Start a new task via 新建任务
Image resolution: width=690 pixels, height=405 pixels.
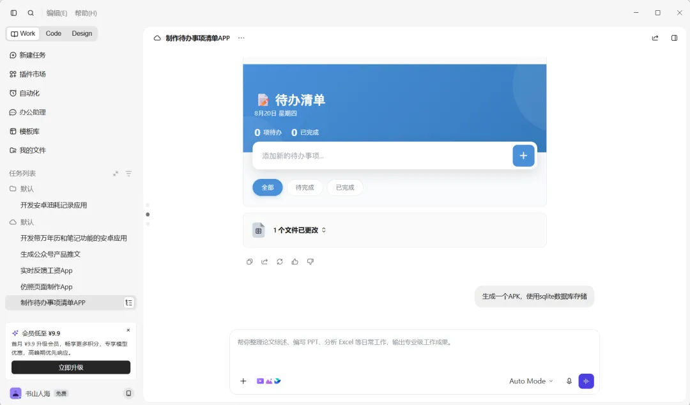[x=27, y=55]
